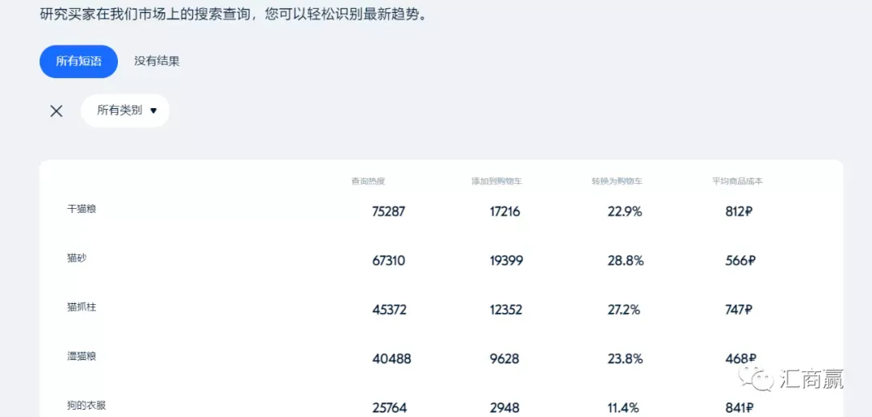Click 湿猫粮 added-to-cart value 9628
The width and height of the screenshot is (872, 417).
pyautogui.click(x=504, y=359)
